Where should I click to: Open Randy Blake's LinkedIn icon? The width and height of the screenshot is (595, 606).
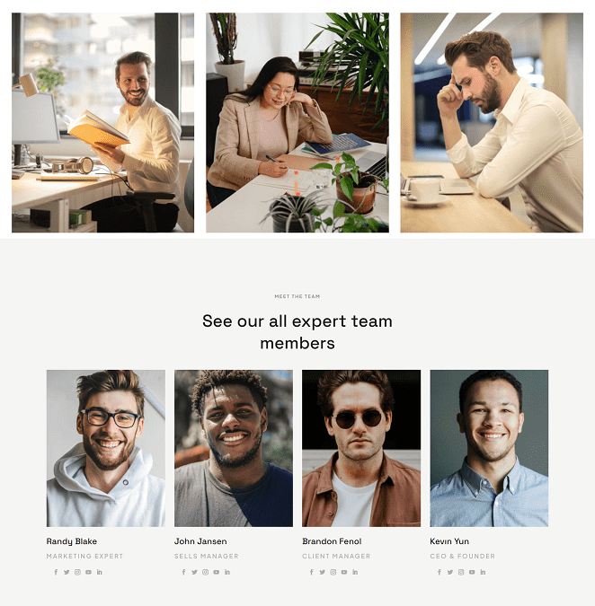(100, 572)
